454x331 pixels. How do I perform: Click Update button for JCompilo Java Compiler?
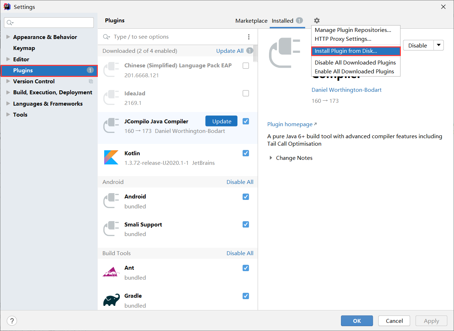pyautogui.click(x=222, y=121)
